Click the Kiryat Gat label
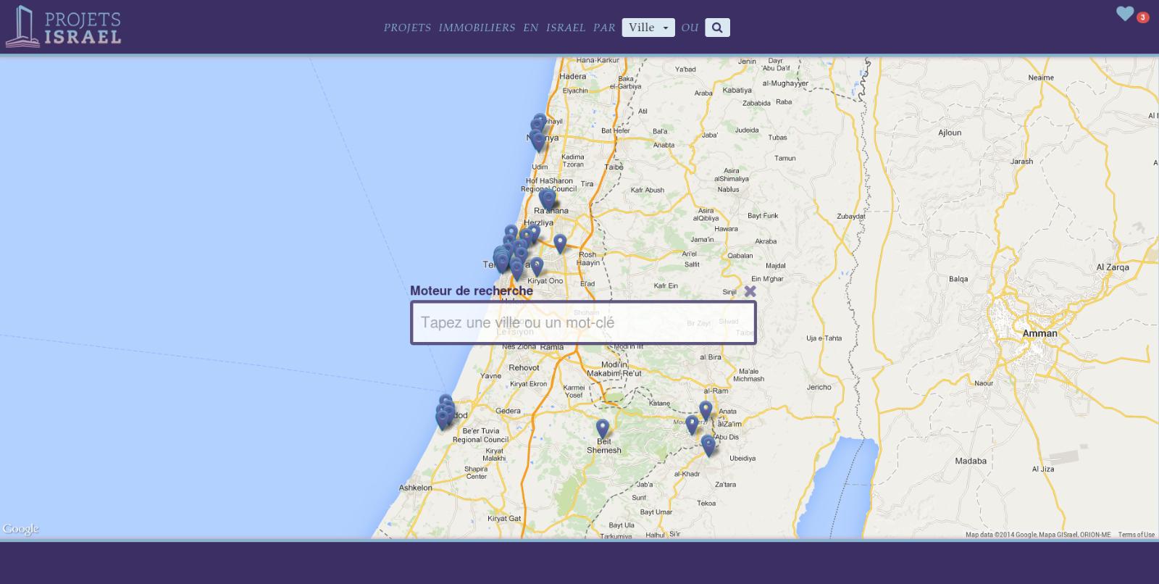Viewport: 1159px width, 584px height. coord(504,519)
